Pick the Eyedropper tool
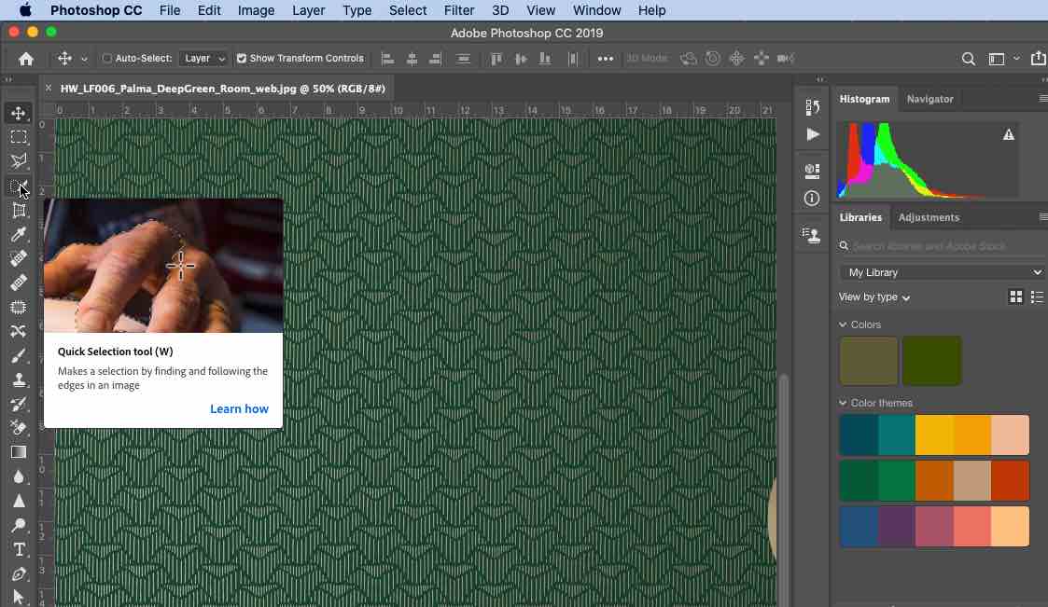The width and height of the screenshot is (1048, 607). pyautogui.click(x=19, y=235)
